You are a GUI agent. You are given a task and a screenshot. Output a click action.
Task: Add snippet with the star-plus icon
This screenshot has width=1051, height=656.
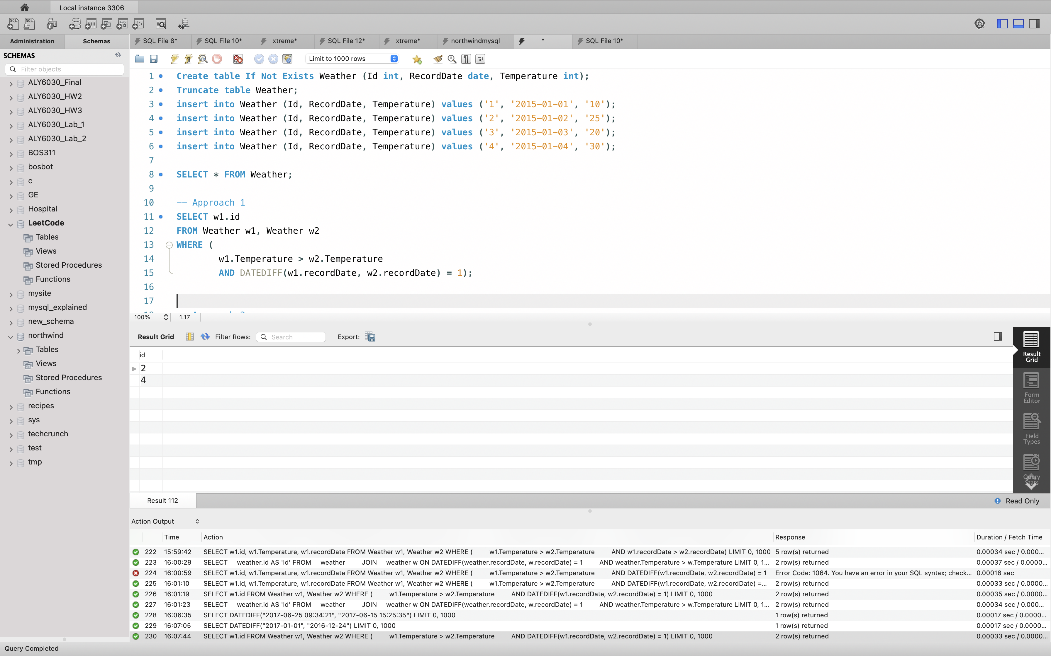tap(417, 59)
